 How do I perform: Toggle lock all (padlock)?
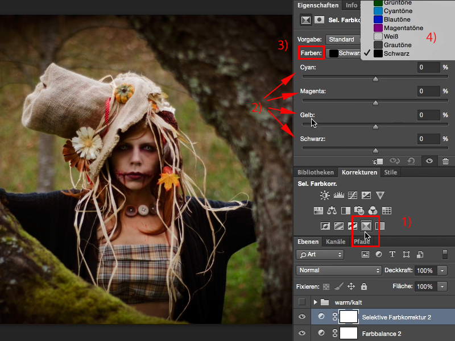coord(364,286)
